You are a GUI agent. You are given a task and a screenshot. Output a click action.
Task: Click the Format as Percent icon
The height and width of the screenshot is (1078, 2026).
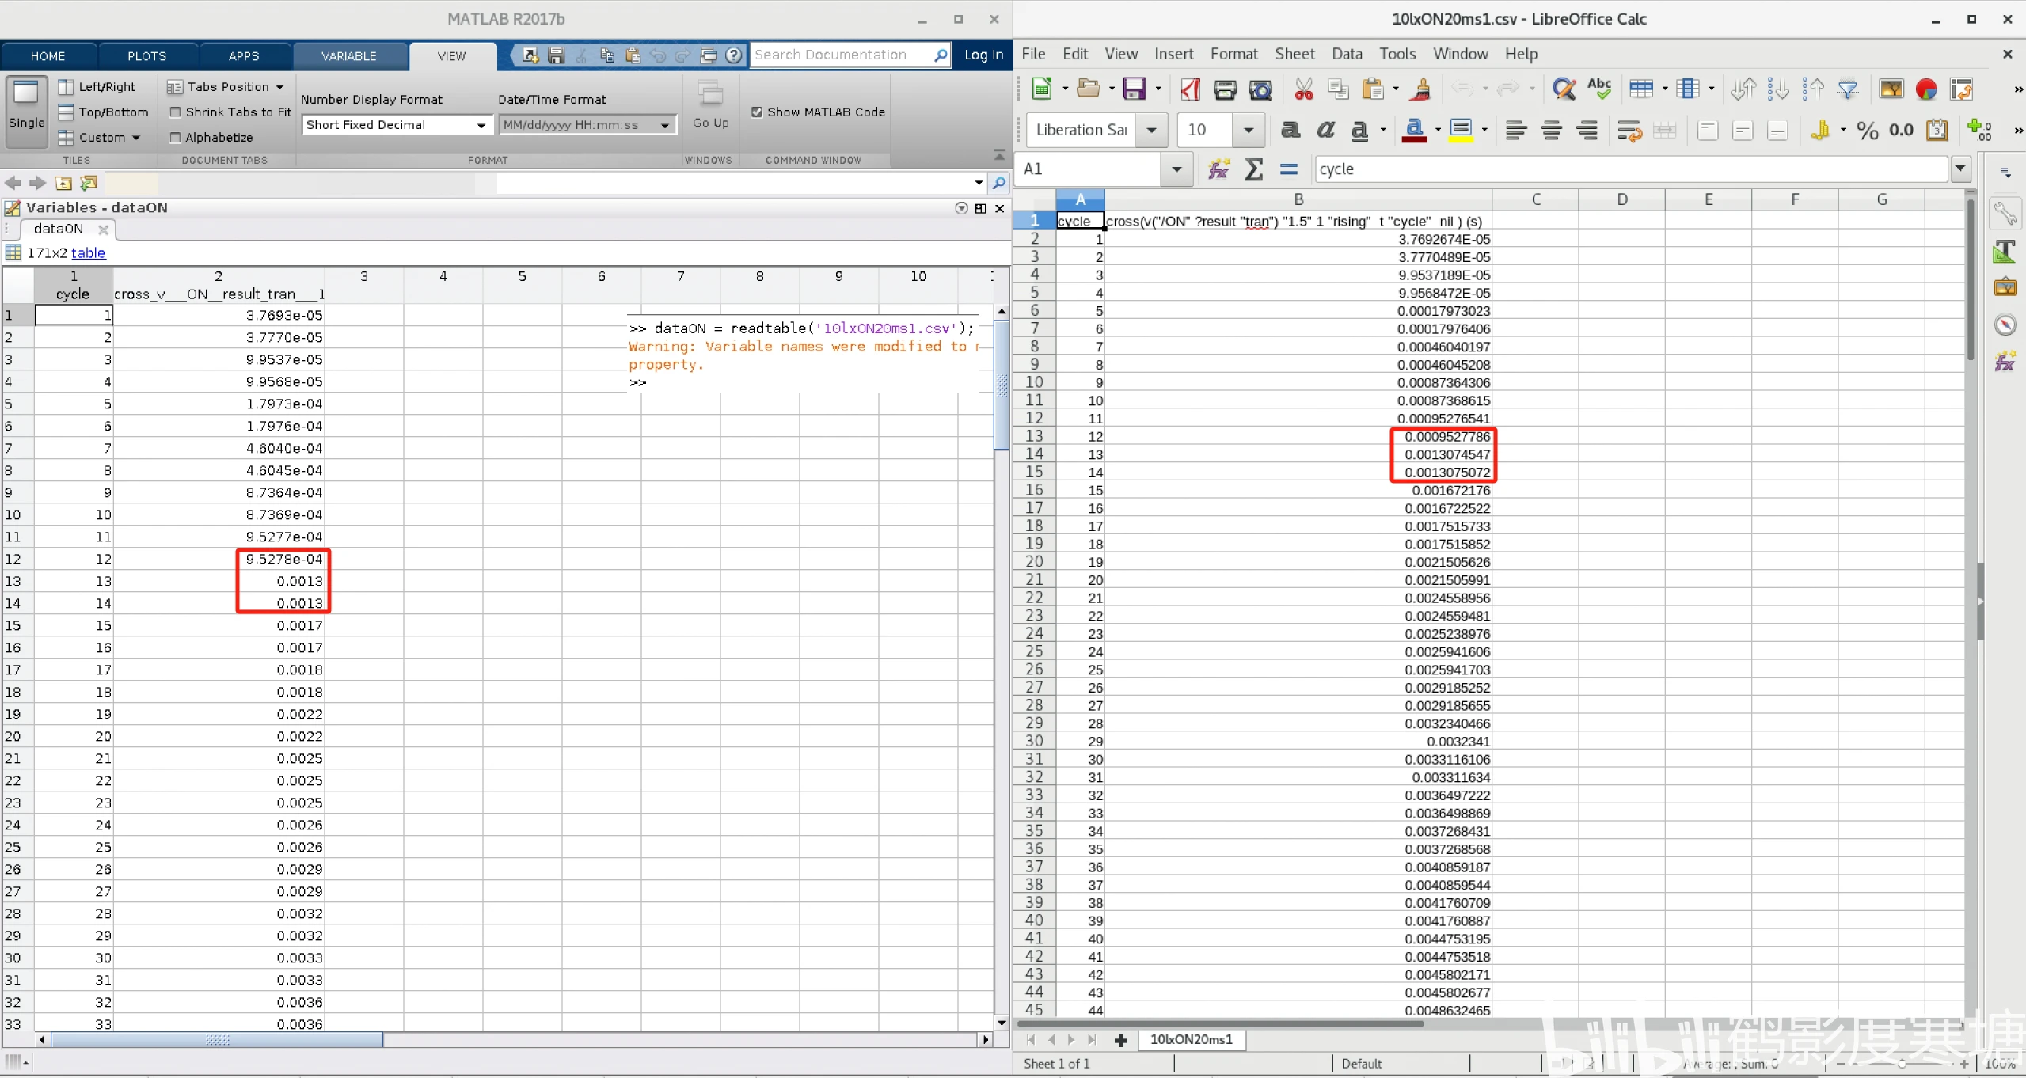point(1867,131)
